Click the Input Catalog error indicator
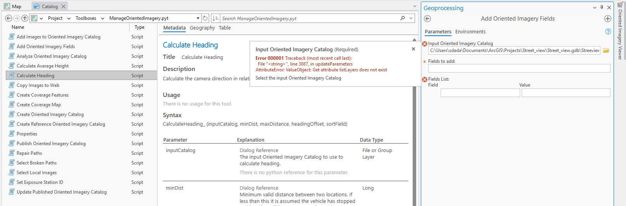Viewport: 626px width, 206px height. 425,44
